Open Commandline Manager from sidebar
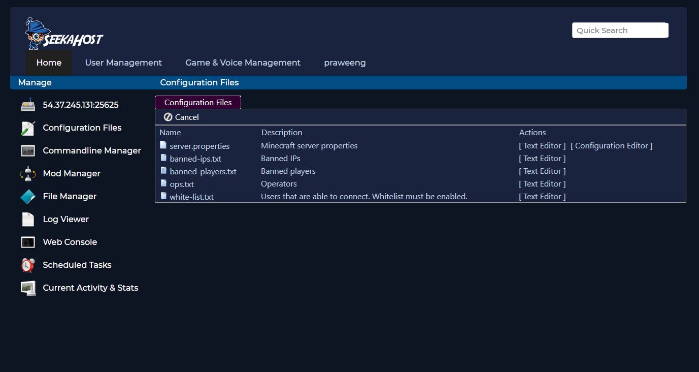 [x=92, y=151]
